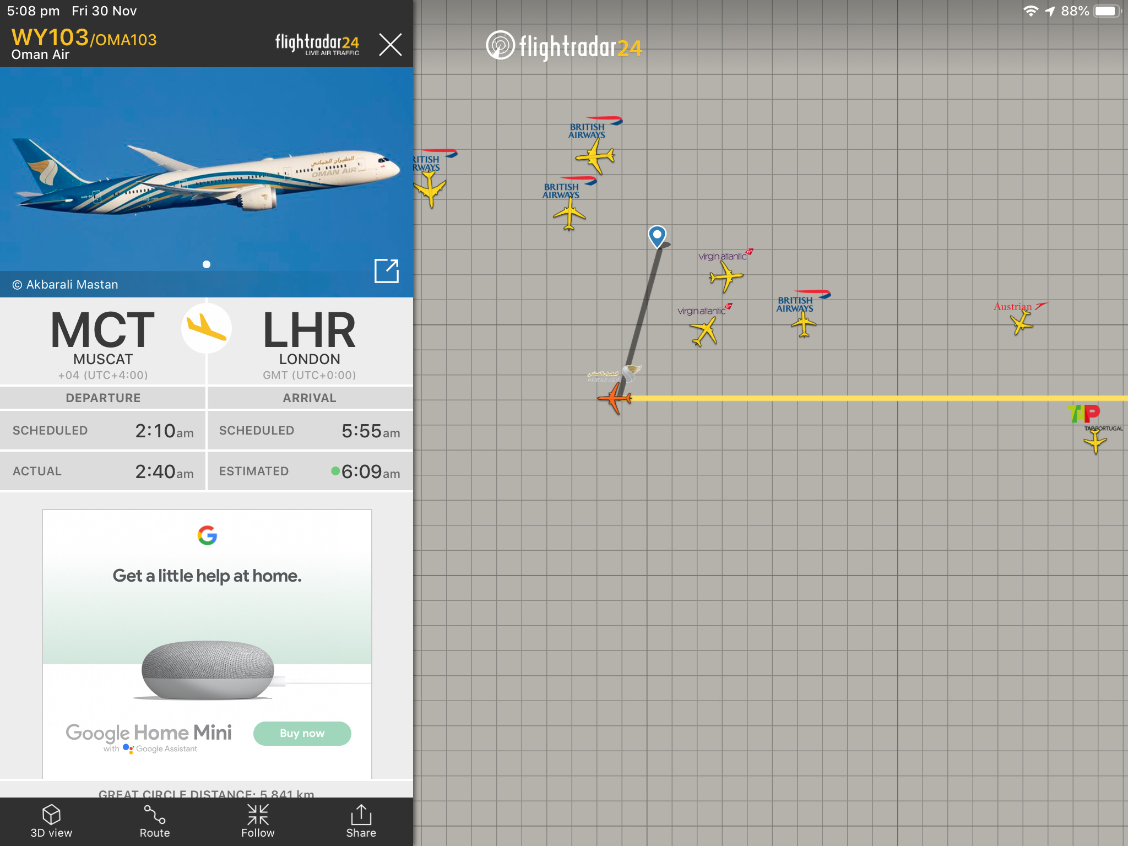Tap the Austrian aircraft on the map
Viewport: 1128px width, 846px height.
[1022, 322]
